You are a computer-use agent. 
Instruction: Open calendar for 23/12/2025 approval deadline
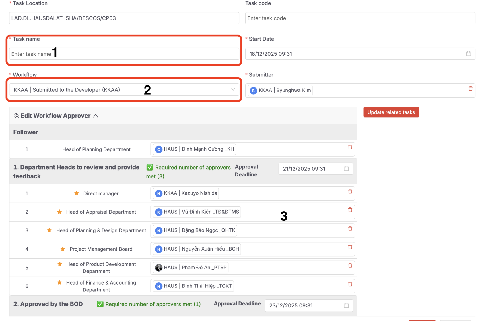click(x=346, y=305)
